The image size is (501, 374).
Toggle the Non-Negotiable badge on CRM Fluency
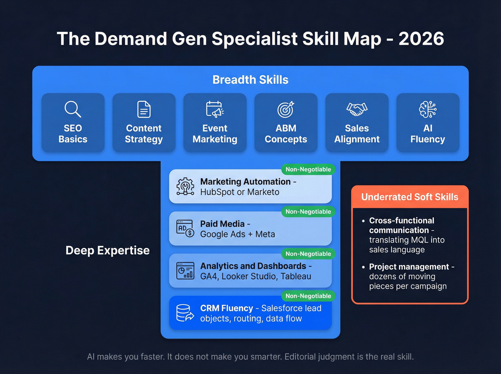[x=308, y=296]
